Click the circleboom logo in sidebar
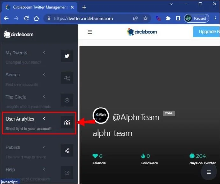Screen dimensions: 220x184 pyautogui.click(x=18, y=34)
